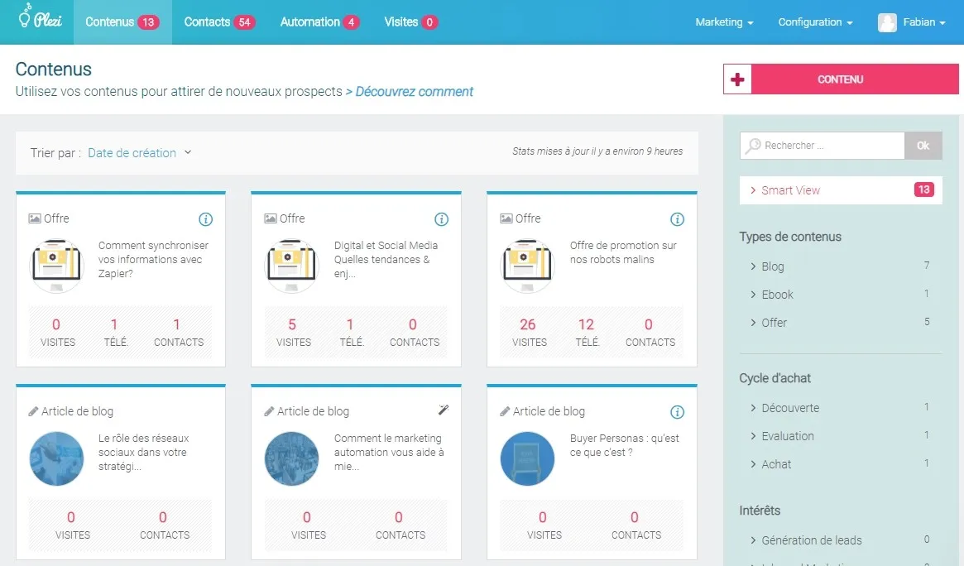Follow the 'Découvrez comment' link
This screenshot has width=964, height=566.
pyautogui.click(x=414, y=92)
